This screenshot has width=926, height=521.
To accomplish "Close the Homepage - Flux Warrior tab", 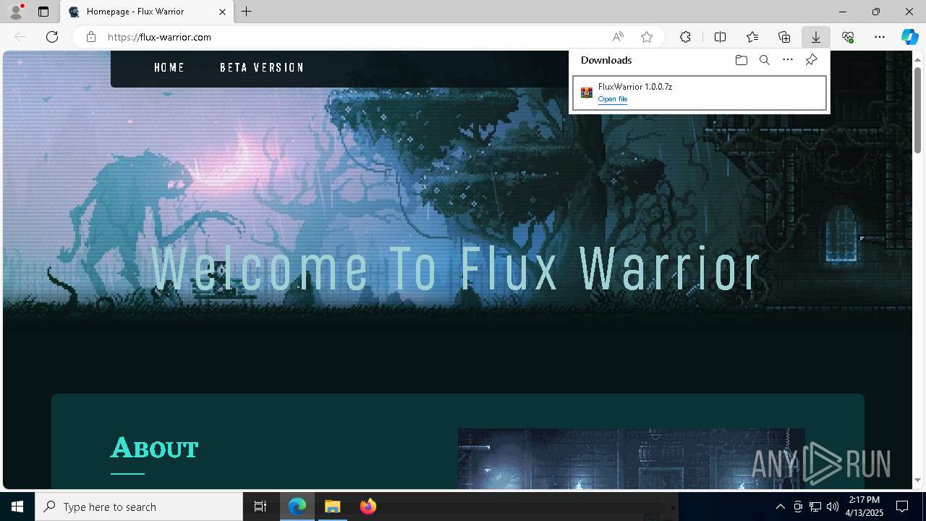I will pyautogui.click(x=223, y=12).
